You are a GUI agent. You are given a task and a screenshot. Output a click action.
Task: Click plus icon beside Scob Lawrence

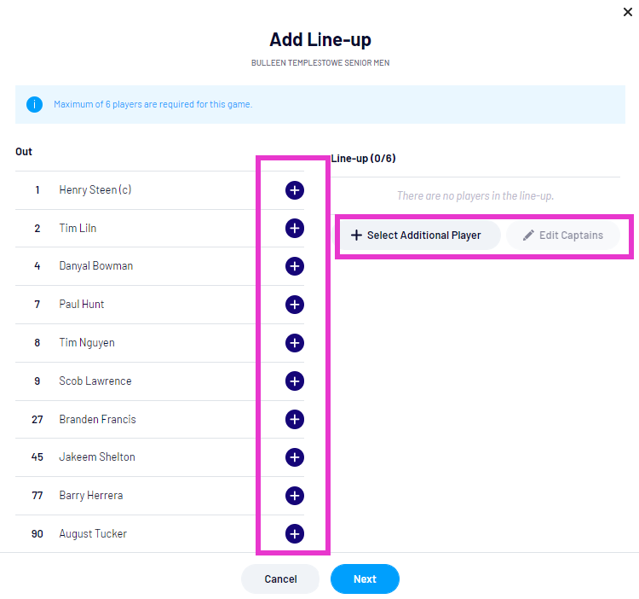coord(295,381)
